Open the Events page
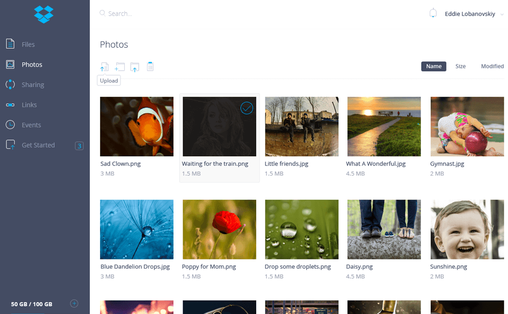 tap(31, 125)
